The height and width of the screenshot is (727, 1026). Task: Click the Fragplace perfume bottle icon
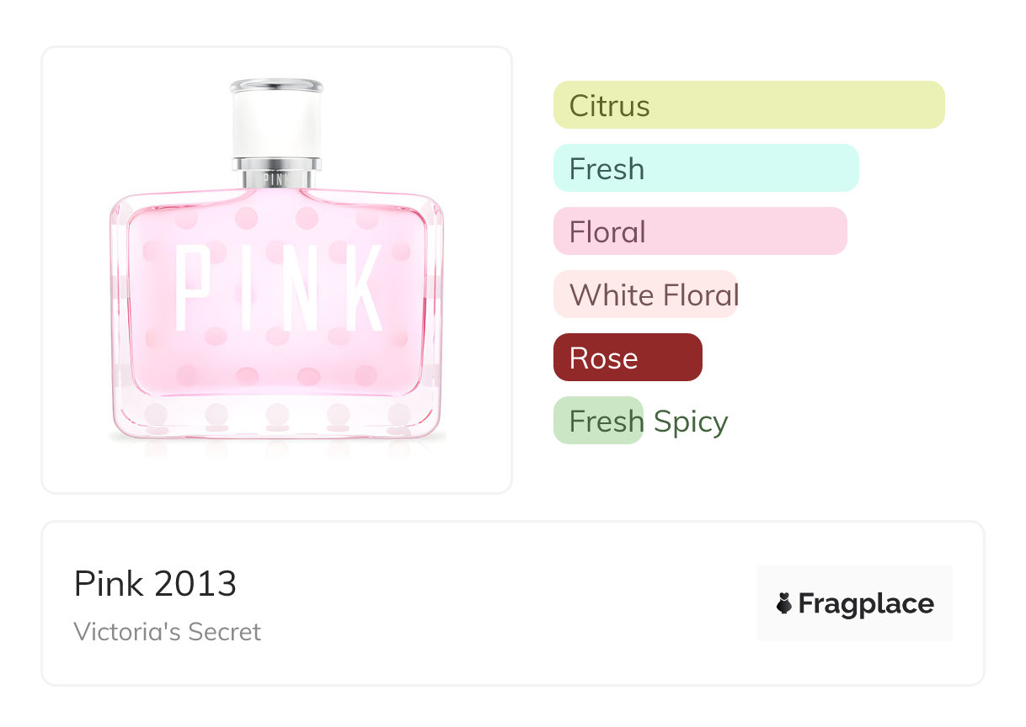point(784,603)
